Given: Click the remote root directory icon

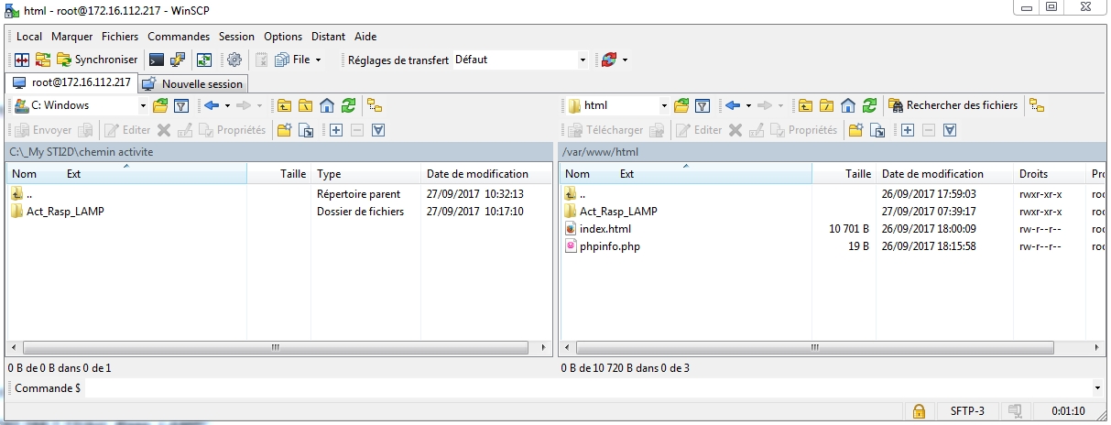Looking at the screenshot, I should pyautogui.click(x=826, y=105).
